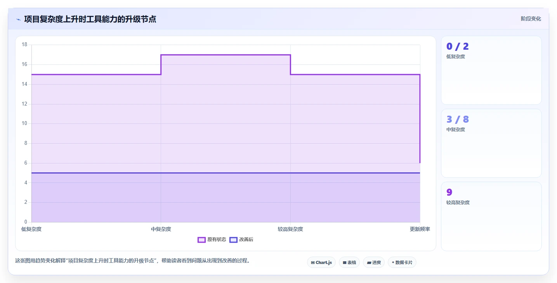This screenshot has height=283, width=557.
Task: Click the 9 value in 较高复杂度 card
Action: click(x=449, y=193)
